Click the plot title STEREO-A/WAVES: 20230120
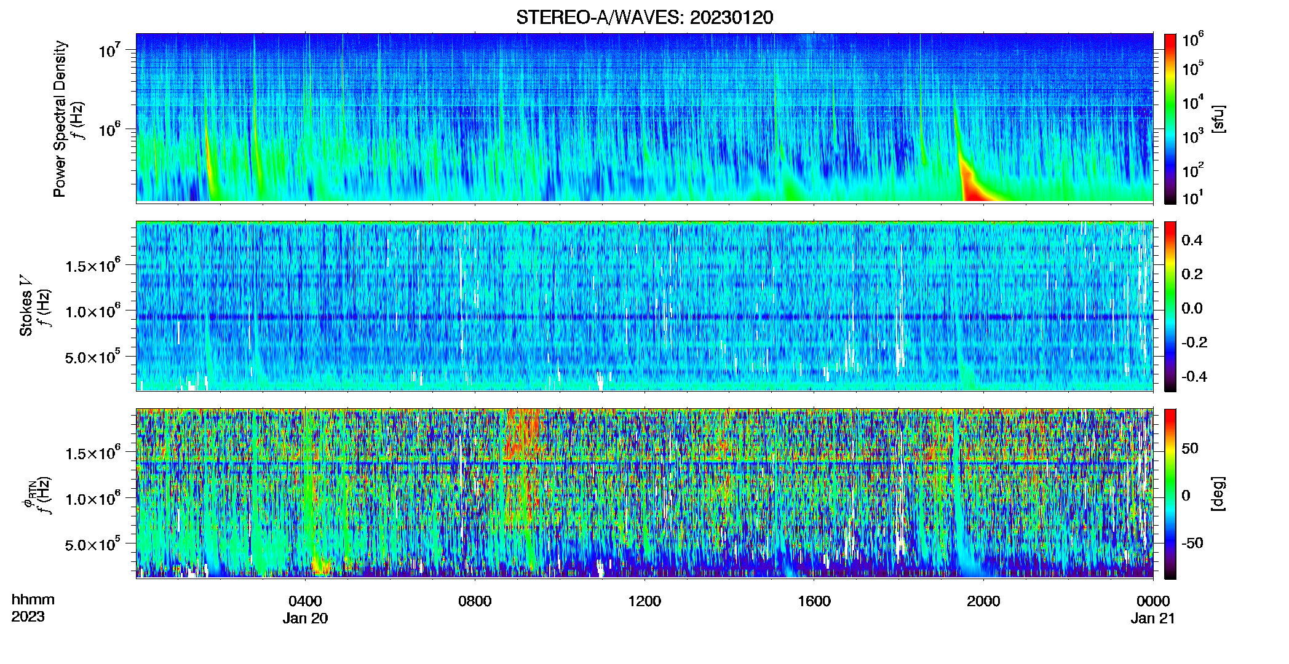The height and width of the screenshot is (664, 1289). (x=644, y=17)
